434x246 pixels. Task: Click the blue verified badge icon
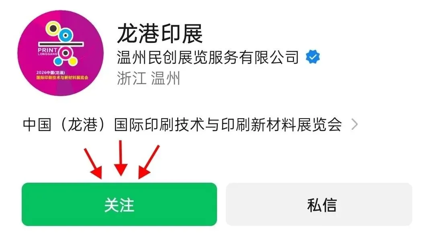pos(313,57)
